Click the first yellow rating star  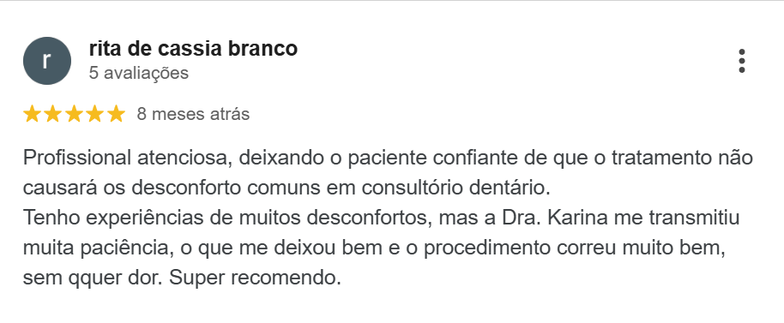click(32, 114)
